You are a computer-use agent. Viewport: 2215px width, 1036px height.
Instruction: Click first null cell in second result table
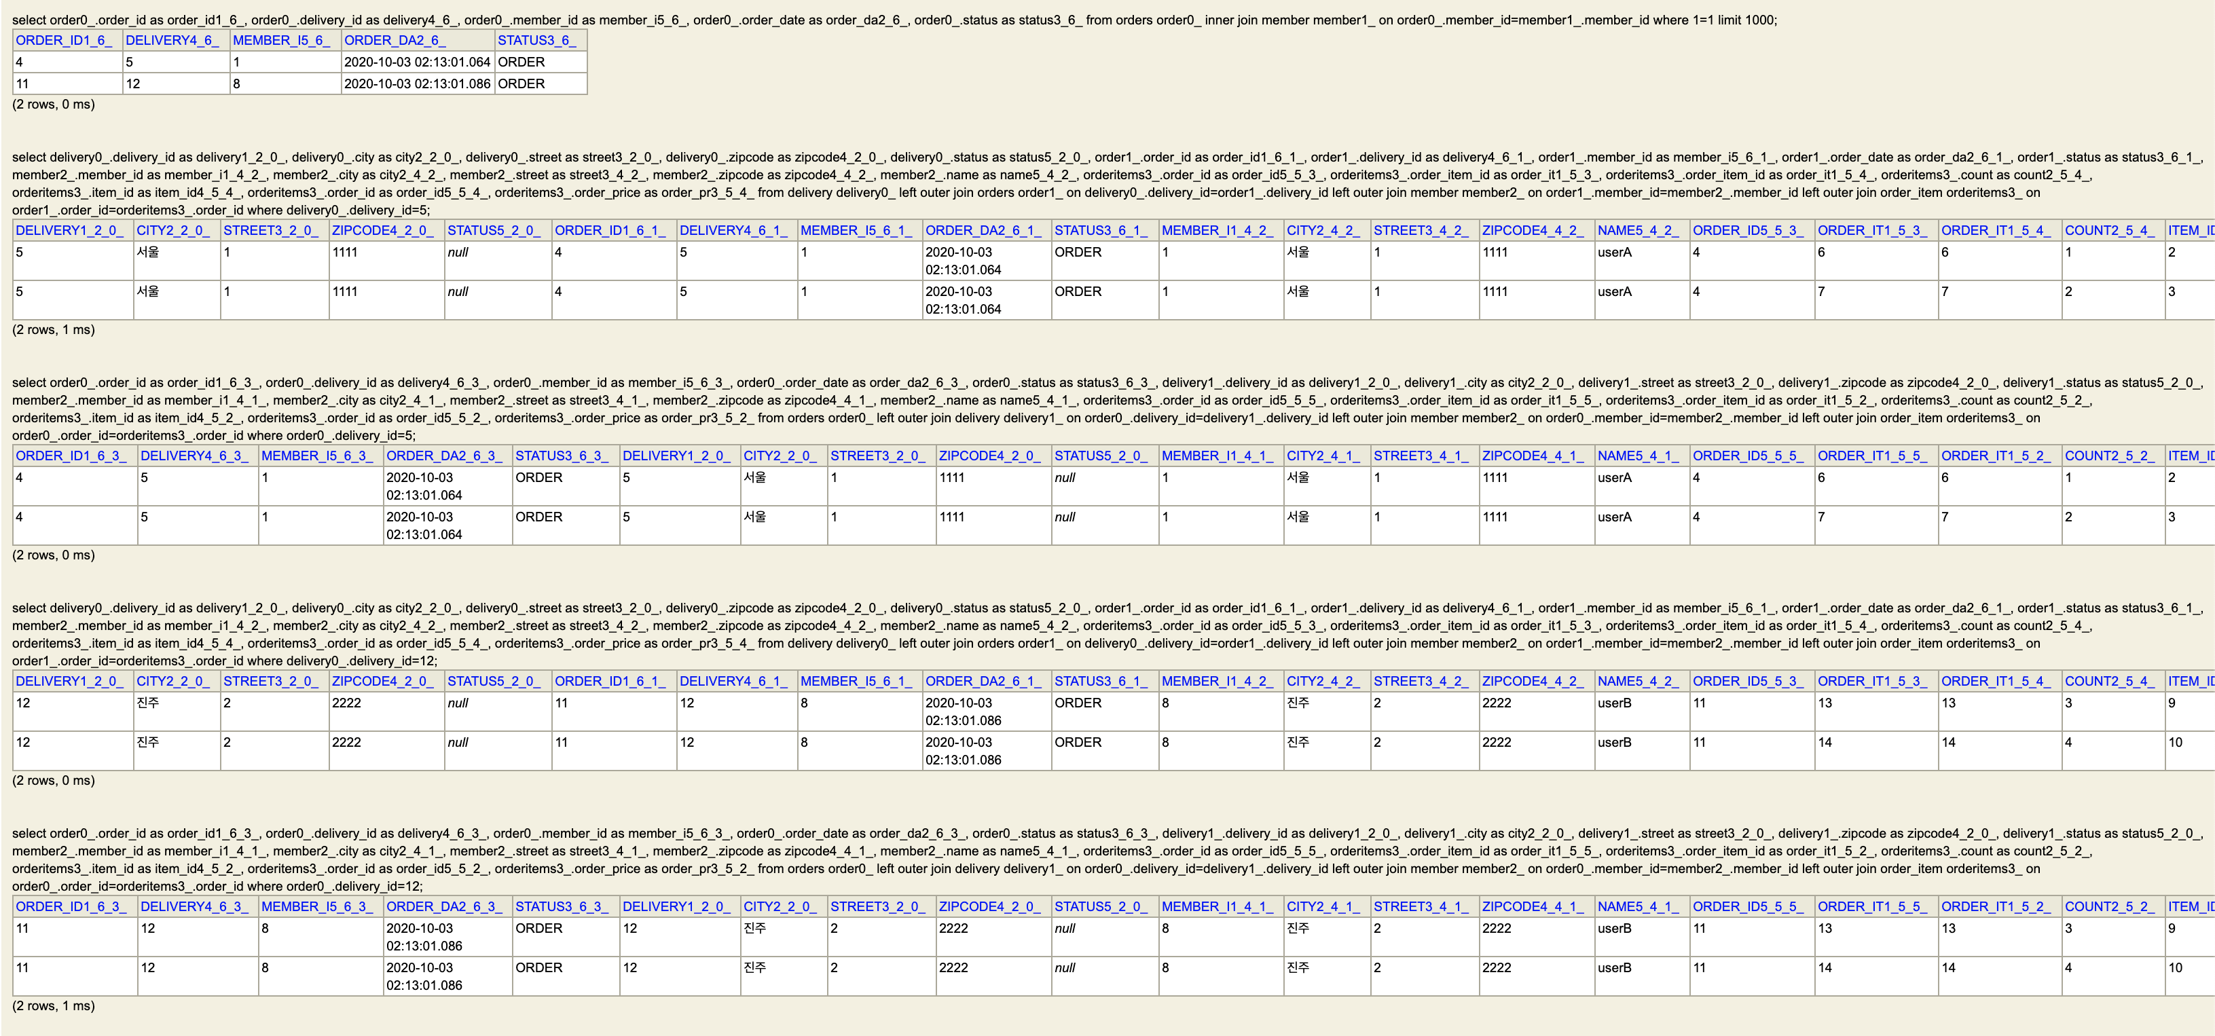(458, 253)
